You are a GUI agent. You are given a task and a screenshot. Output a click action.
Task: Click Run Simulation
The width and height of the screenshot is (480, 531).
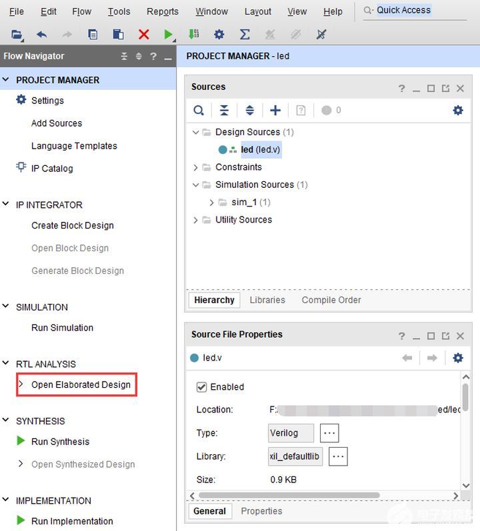click(x=62, y=328)
